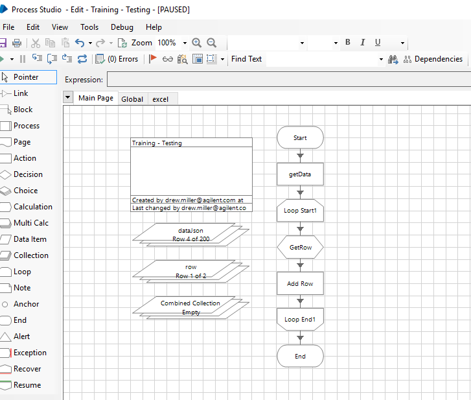The image size is (471, 400).
Task: Click the (0) Errors button
Action: click(117, 59)
